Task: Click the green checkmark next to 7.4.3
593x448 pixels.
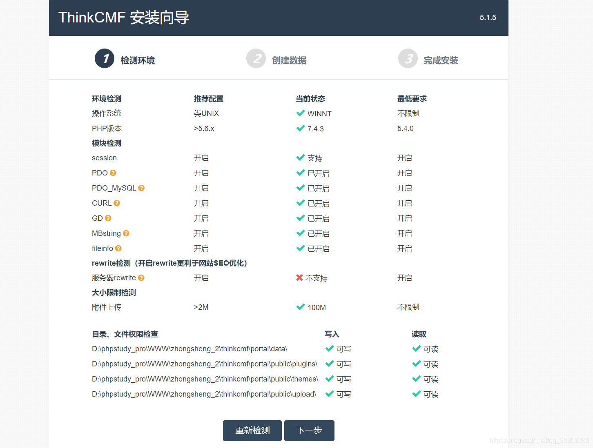Action: pos(301,128)
